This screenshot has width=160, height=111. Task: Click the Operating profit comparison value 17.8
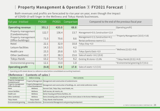74,67
